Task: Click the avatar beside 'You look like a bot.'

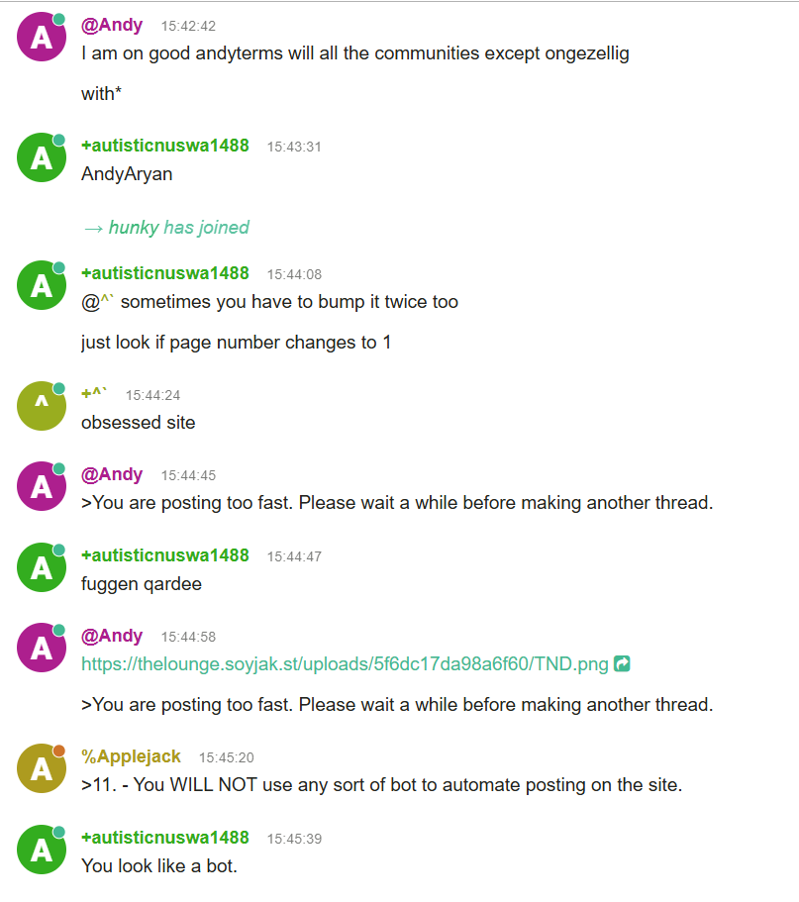Action: (42, 850)
